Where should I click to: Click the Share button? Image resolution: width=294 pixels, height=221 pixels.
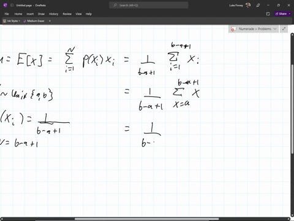click(x=281, y=14)
